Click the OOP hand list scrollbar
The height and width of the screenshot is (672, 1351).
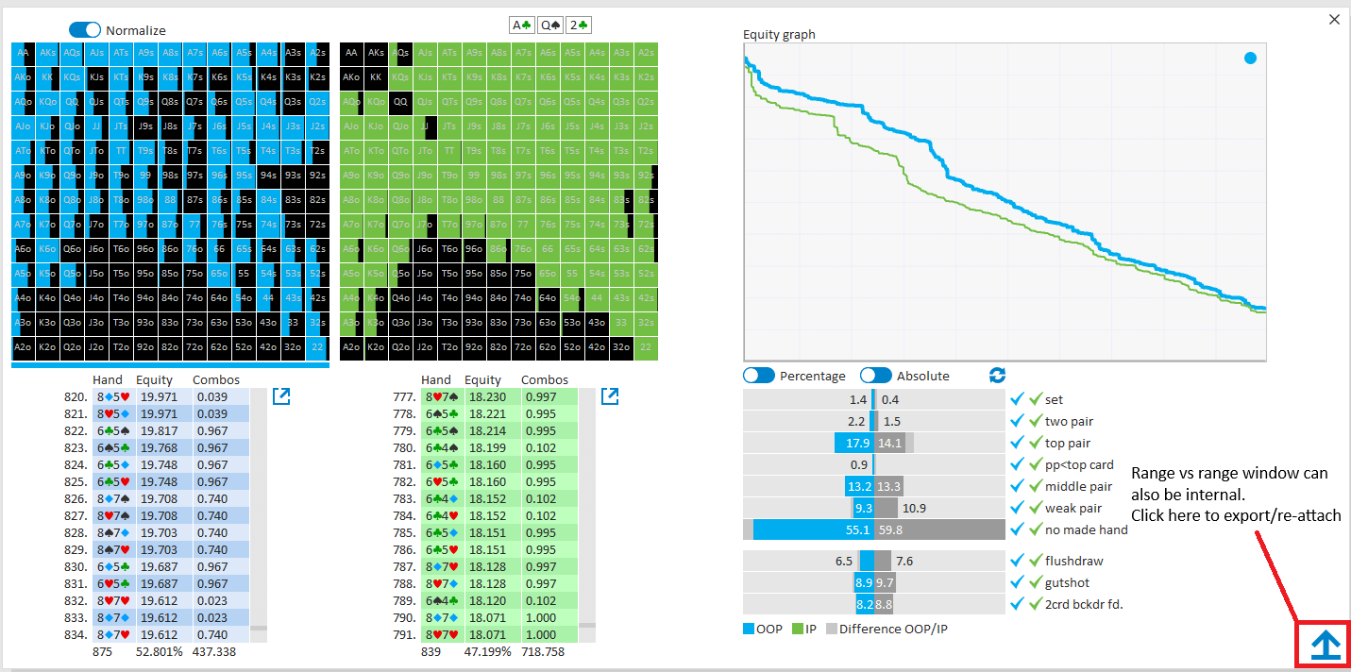[258, 510]
